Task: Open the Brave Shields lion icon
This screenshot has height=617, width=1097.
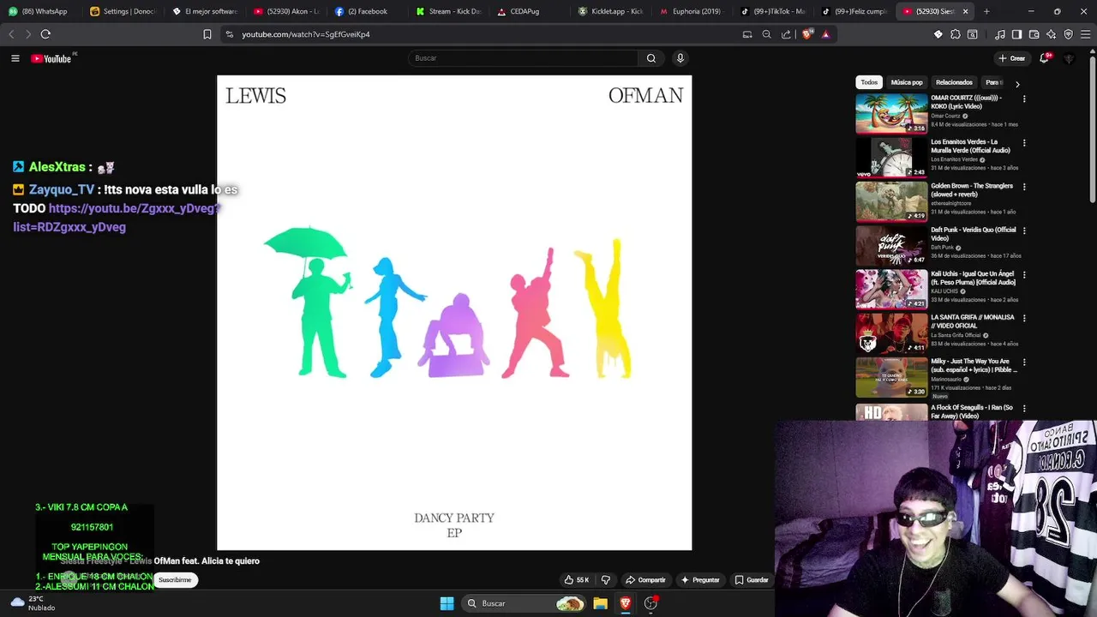Action: [x=806, y=34]
